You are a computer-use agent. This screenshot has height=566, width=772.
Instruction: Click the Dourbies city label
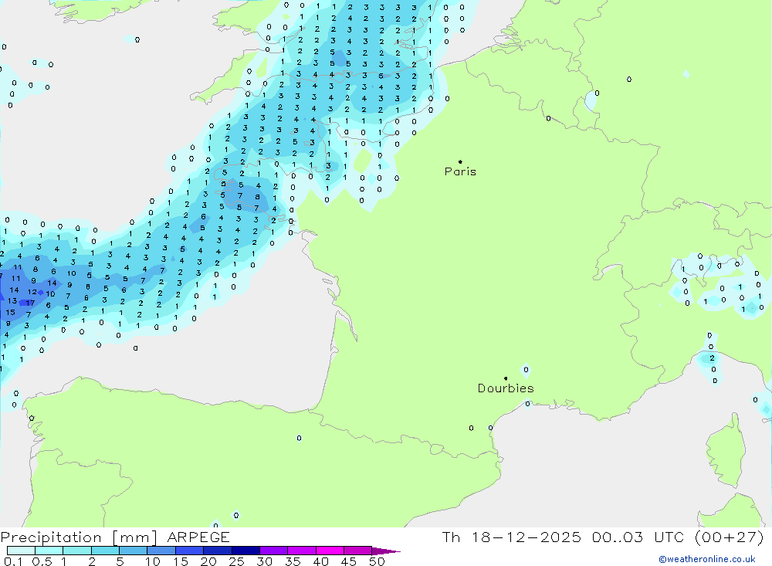point(506,388)
